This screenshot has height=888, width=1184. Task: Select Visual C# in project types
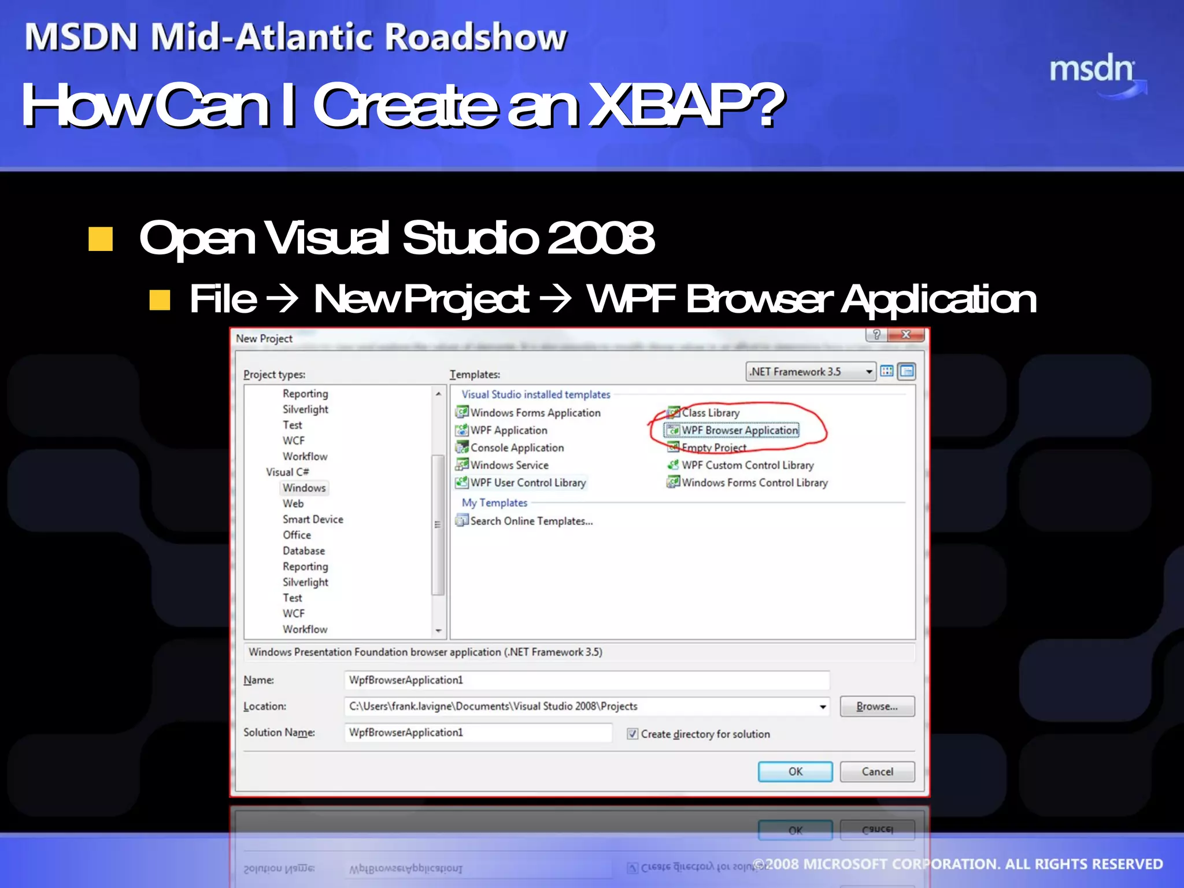287,472
